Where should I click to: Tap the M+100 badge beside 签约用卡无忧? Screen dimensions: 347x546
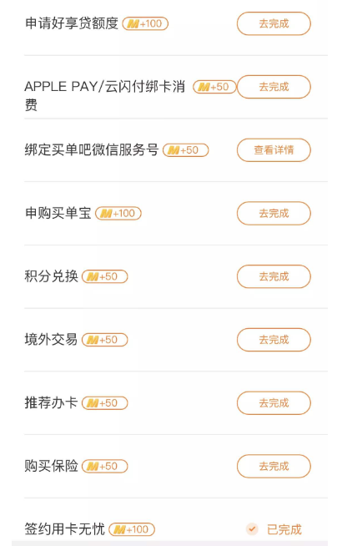click(132, 529)
